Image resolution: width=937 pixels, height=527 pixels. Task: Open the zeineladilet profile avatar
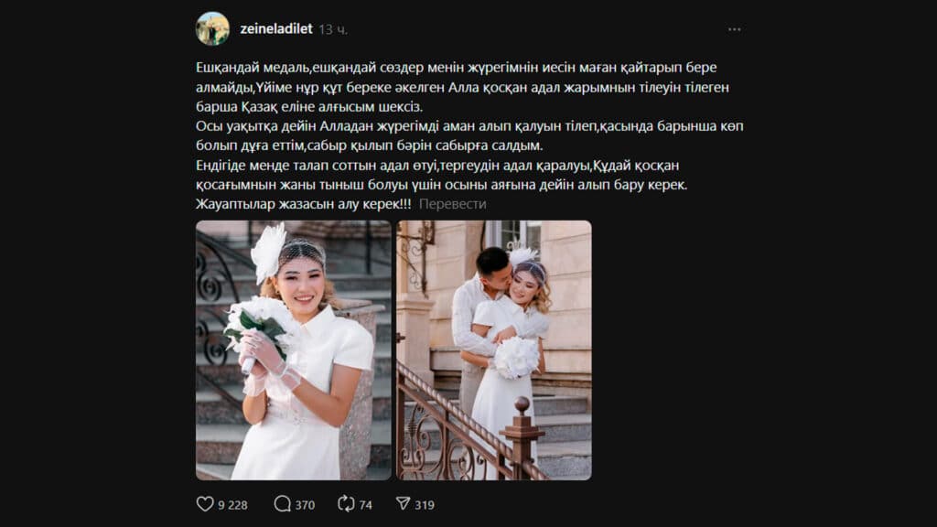pos(212,28)
